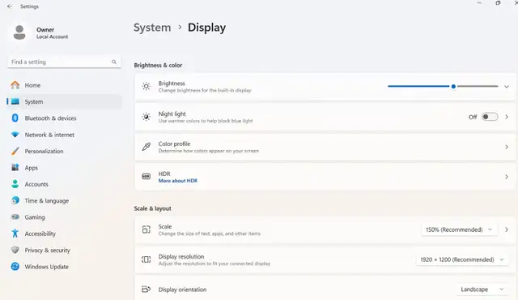Open the Color profile settings row
Image resolution: width=518 pixels, height=300 pixels.
click(x=325, y=147)
